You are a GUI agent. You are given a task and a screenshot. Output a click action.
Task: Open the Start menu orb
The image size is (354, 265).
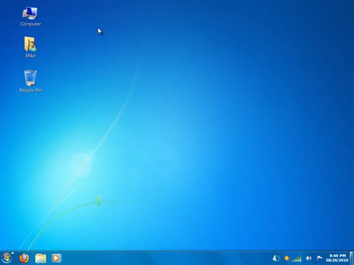(6, 258)
